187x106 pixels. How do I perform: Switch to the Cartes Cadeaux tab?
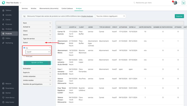pos(67,8)
